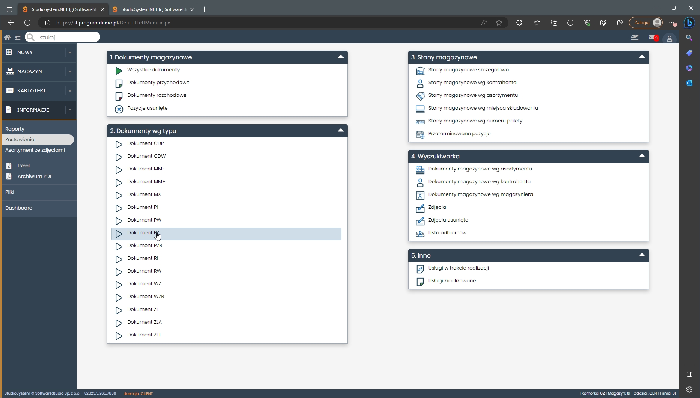
Task: Collapse the Wyszukiwarka panel
Action: [642, 156]
